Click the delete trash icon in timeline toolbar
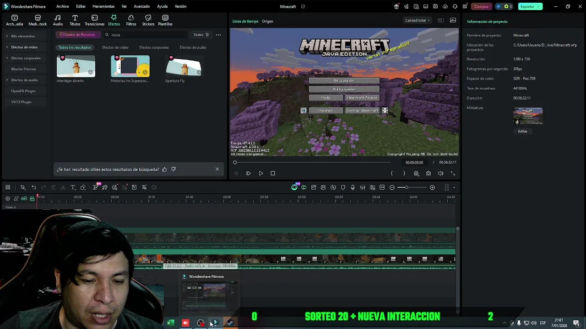 [x=53, y=187]
